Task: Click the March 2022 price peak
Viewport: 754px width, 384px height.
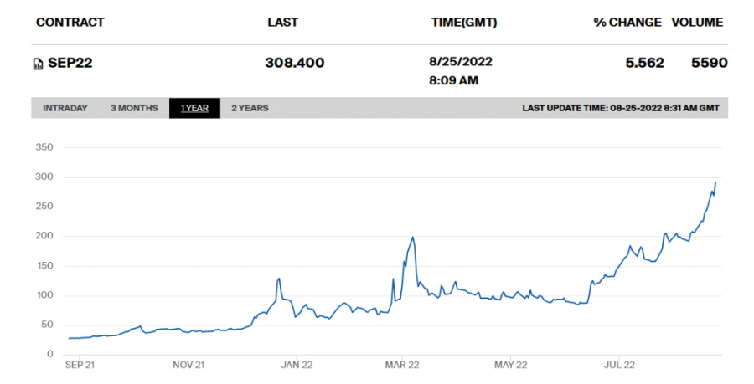Action: [413, 238]
